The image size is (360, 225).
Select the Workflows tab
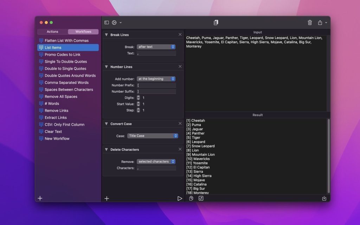[x=83, y=32]
